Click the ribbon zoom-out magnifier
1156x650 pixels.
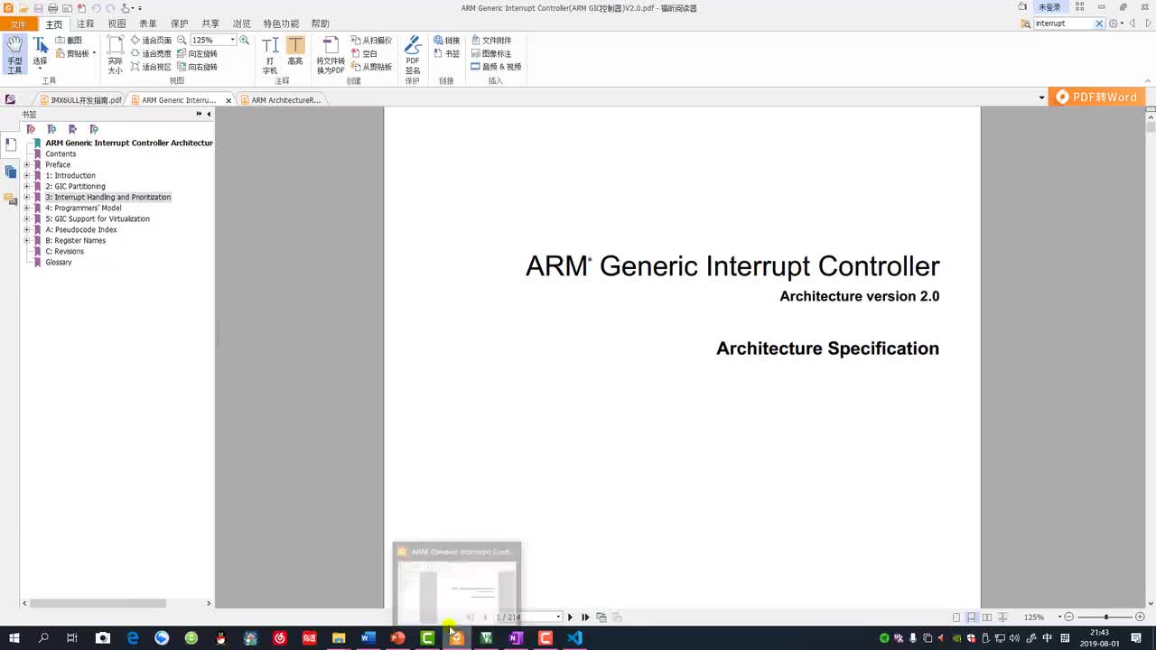pyautogui.click(x=182, y=41)
